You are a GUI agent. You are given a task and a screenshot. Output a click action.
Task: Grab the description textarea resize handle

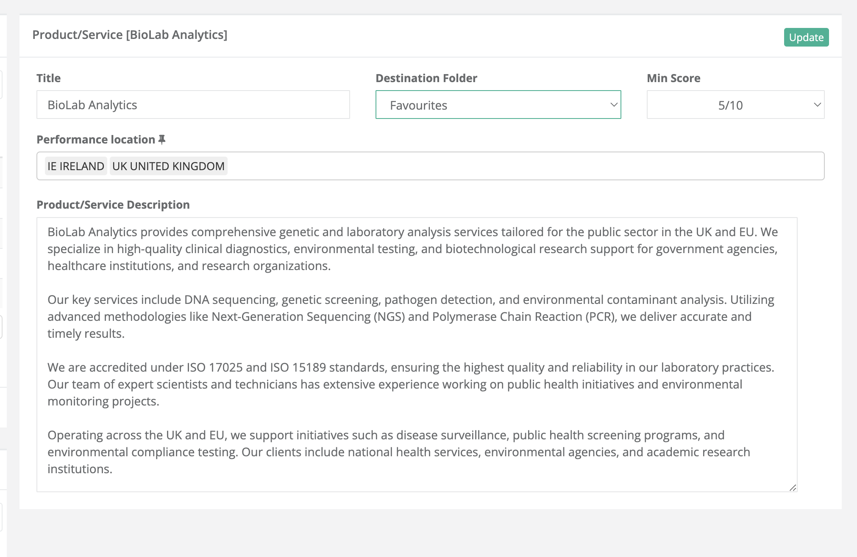pyautogui.click(x=793, y=488)
